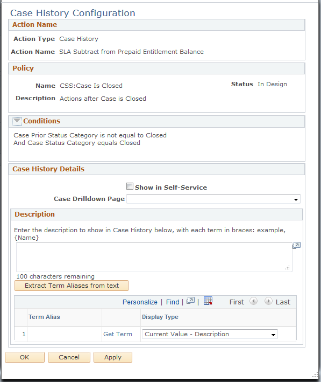The height and width of the screenshot is (382, 321).
Task: Click 'Case Prior Status Category is not equal to Closed' text
Action: pyautogui.click(x=90, y=135)
